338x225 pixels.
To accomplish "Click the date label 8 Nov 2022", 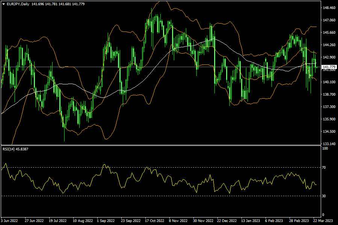I will pos(178,221).
